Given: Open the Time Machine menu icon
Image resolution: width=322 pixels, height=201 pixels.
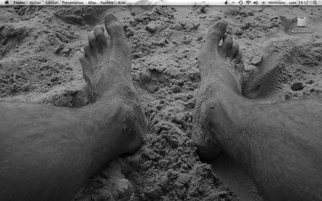Looking at the screenshot, I should click(x=241, y=3).
